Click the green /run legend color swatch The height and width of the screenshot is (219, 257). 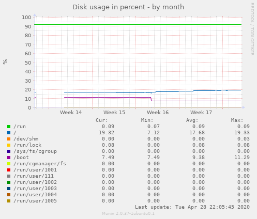9,127
